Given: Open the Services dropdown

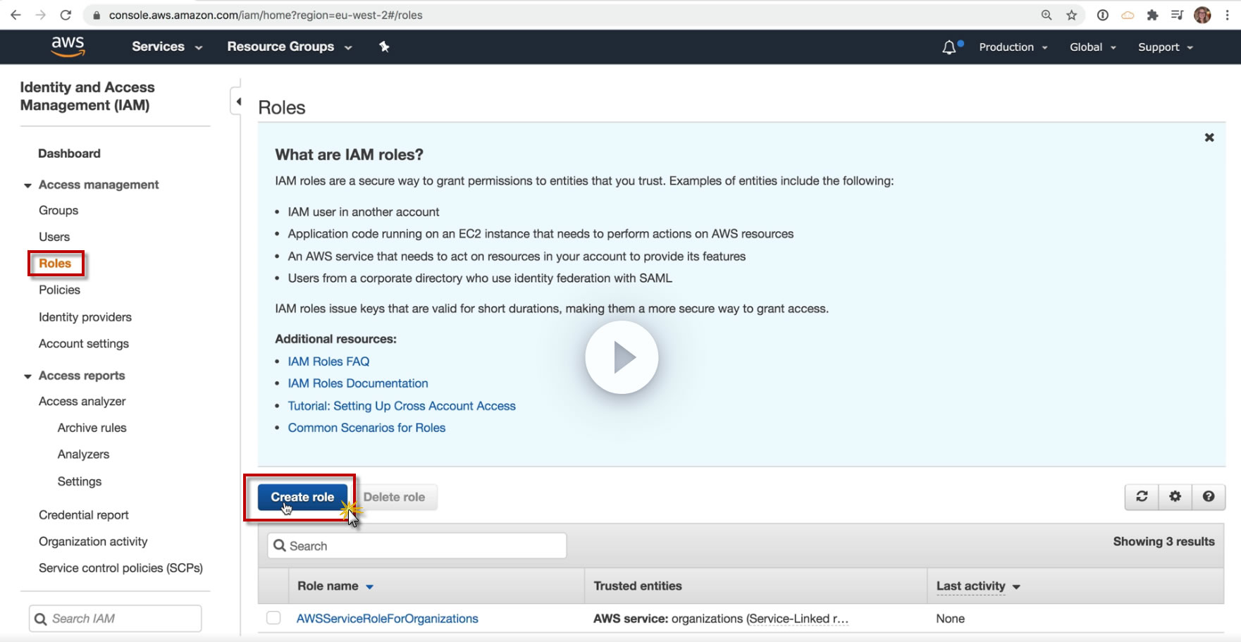Looking at the screenshot, I should click(x=167, y=47).
